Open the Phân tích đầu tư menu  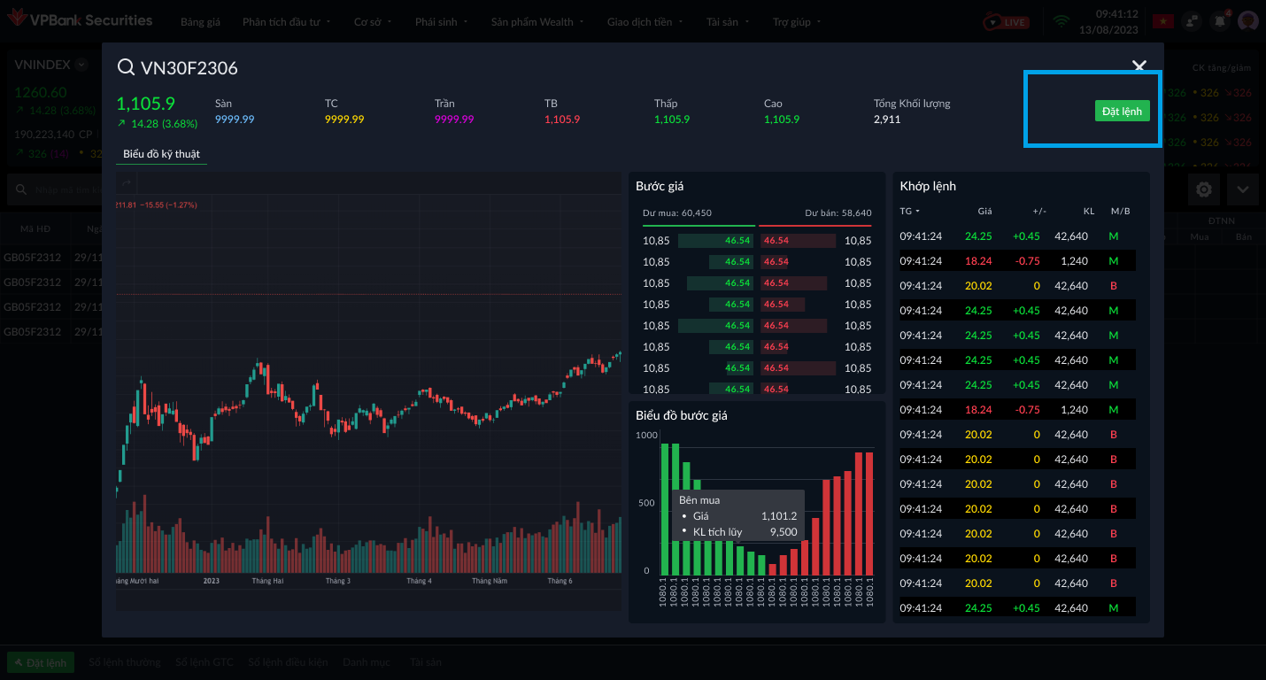click(286, 22)
